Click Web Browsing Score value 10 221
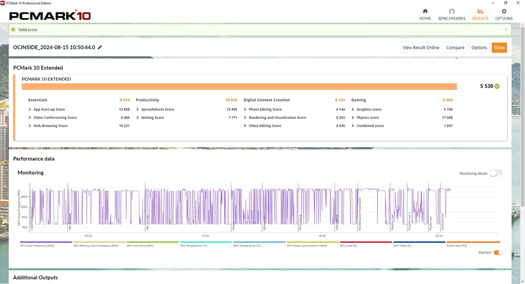 (x=124, y=126)
